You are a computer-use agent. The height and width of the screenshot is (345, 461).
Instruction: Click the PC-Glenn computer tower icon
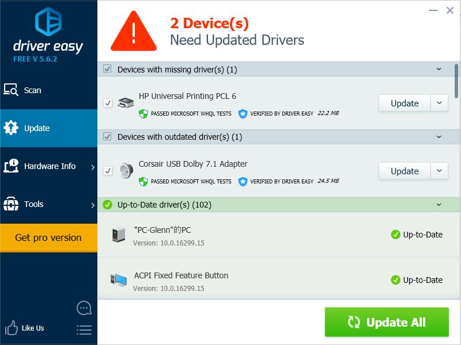(119, 235)
